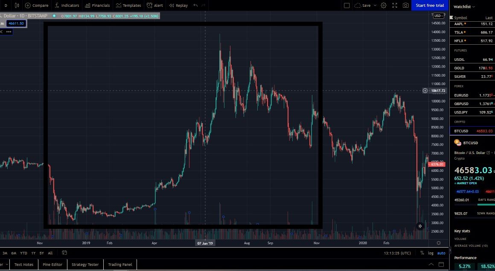The image size is (495, 271).
Task: Open the Indicators menu
Action: pos(66,6)
